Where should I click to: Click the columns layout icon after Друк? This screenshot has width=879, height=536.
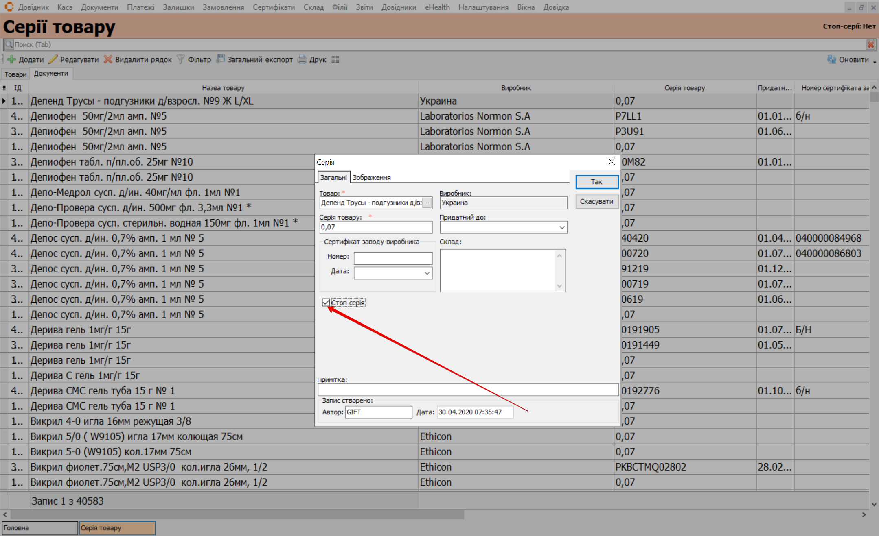click(x=335, y=59)
